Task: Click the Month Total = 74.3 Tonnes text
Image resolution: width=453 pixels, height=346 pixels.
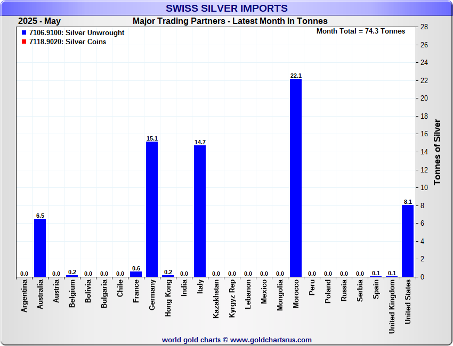Action: tap(361, 31)
